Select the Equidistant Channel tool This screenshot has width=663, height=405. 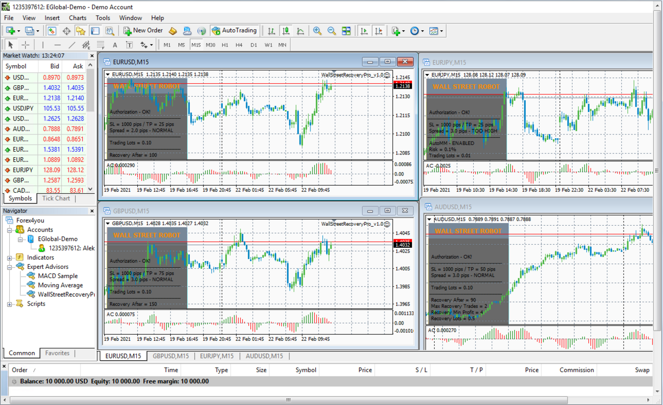coord(86,45)
